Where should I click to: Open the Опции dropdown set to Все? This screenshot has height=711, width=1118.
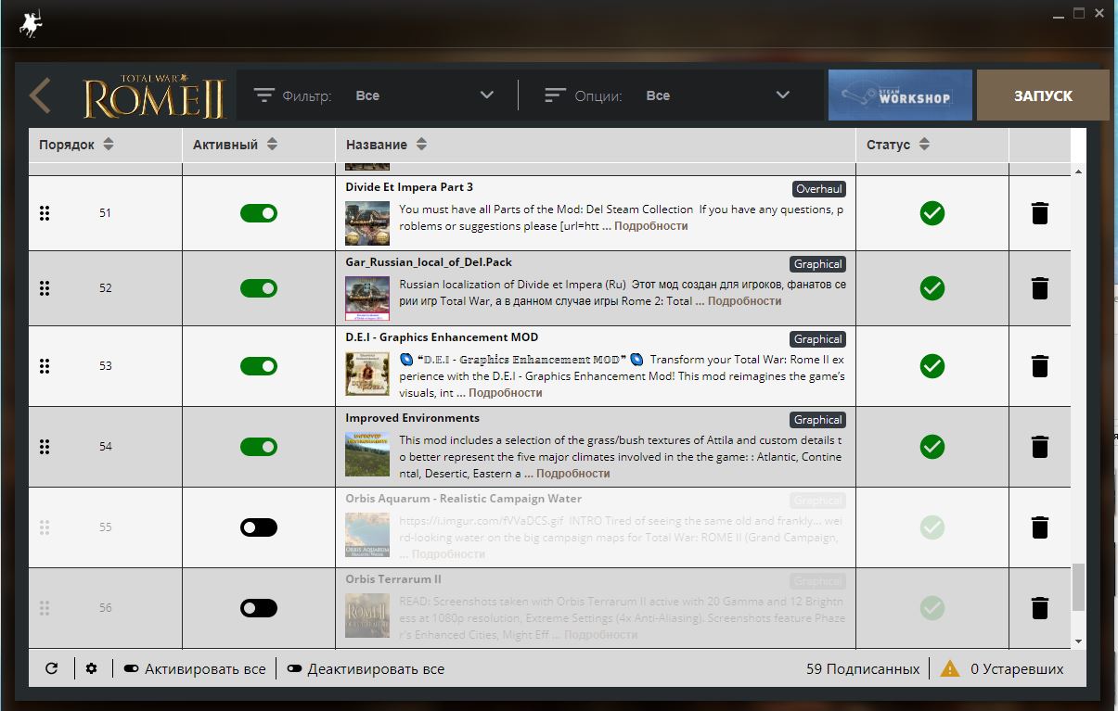[716, 95]
